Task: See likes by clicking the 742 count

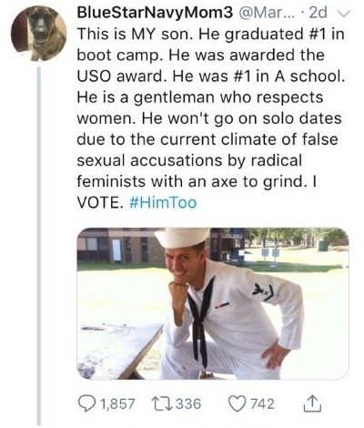Action: coord(262,403)
